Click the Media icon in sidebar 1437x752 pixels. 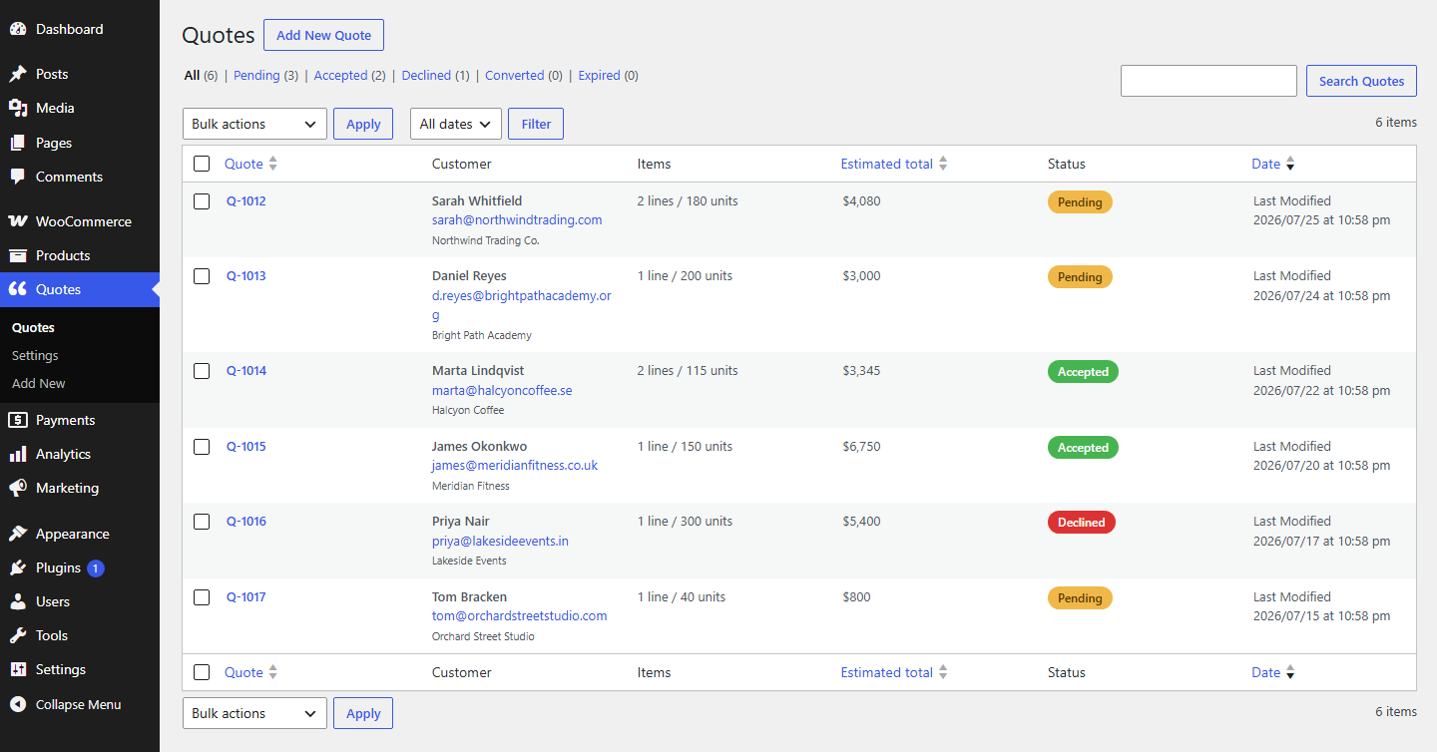pyautogui.click(x=18, y=108)
